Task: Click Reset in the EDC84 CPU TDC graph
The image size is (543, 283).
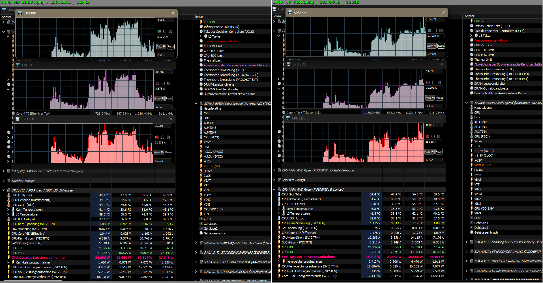Action: click(x=169, y=99)
